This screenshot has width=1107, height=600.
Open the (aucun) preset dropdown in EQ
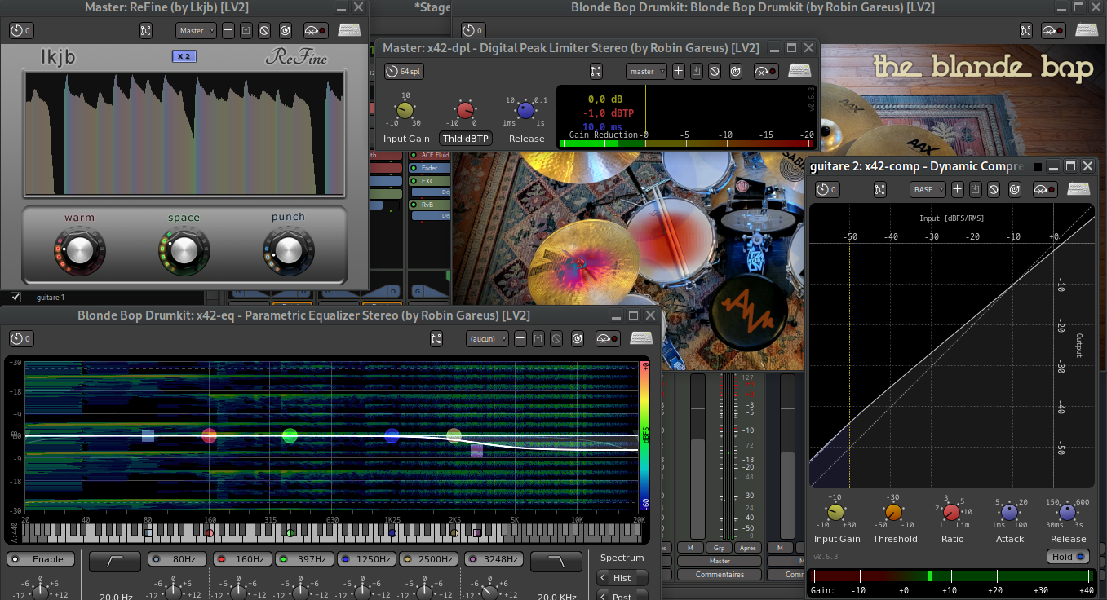[487, 338]
